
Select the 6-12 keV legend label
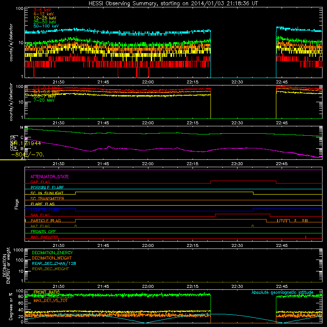(44, 14)
